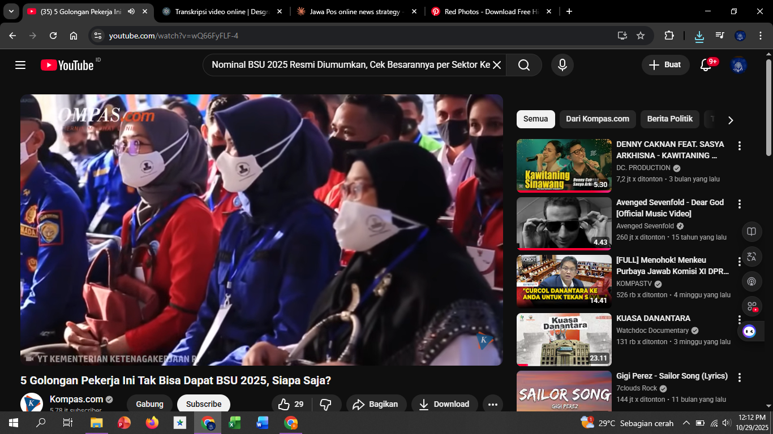Click the Gabung join button
The height and width of the screenshot is (434, 773).
pos(150,404)
